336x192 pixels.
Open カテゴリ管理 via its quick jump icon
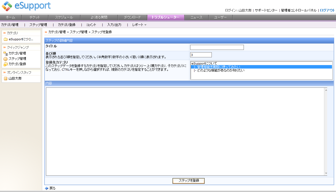tap(5, 53)
